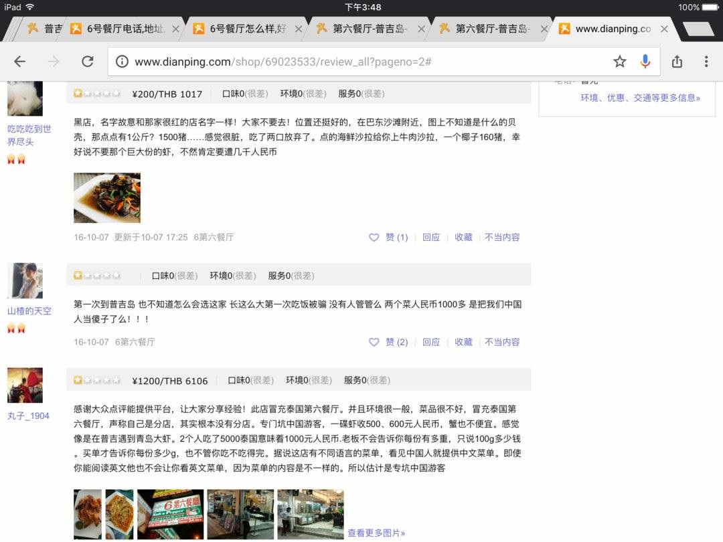Click medal badges under 吃吃吃到世界尽头
The image size is (723, 542).
[x=16, y=159]
